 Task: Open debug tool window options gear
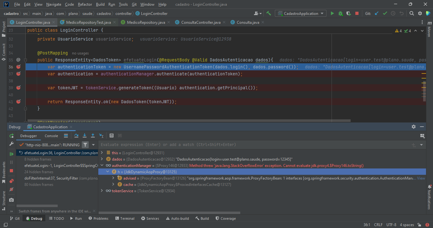(x=414, y=127)
